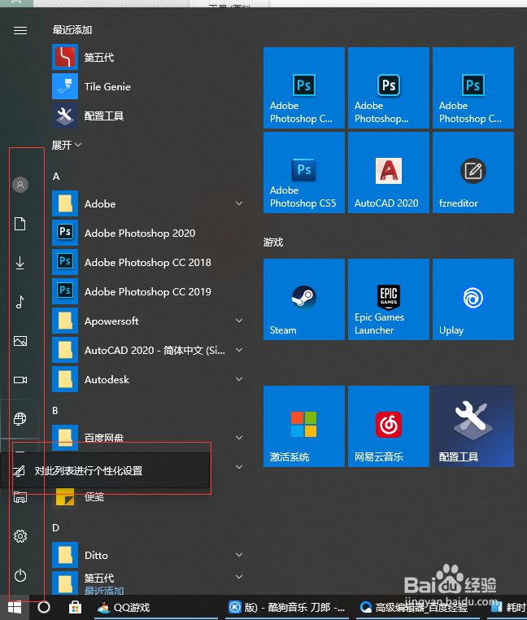Open the AutoCAD 2020 tile
The height and width of the screenshot is (620, 527).
tap(389, 172)
